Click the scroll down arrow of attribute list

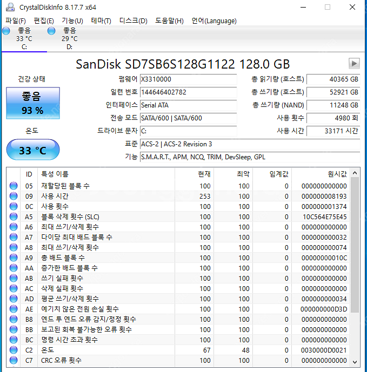pos(355,362)
